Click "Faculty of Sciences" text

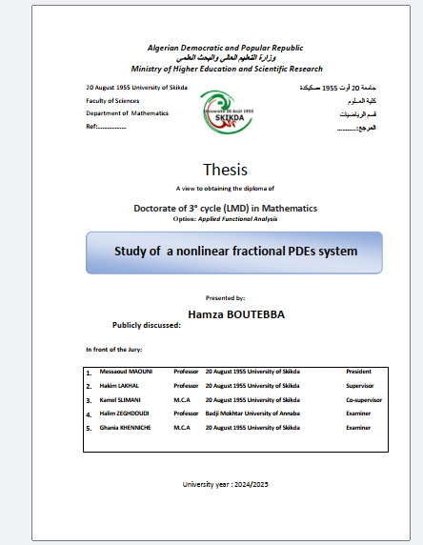[112, 101]
